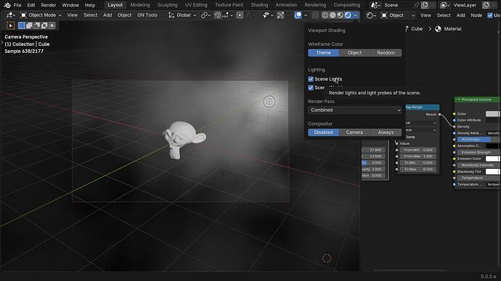Toggle X-ray mode icon
Viewport: 501px width, 281px height.
click(315, 15)
